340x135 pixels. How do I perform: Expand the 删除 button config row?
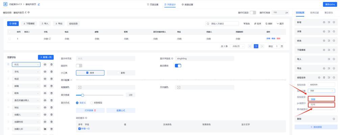coord(334,119)
